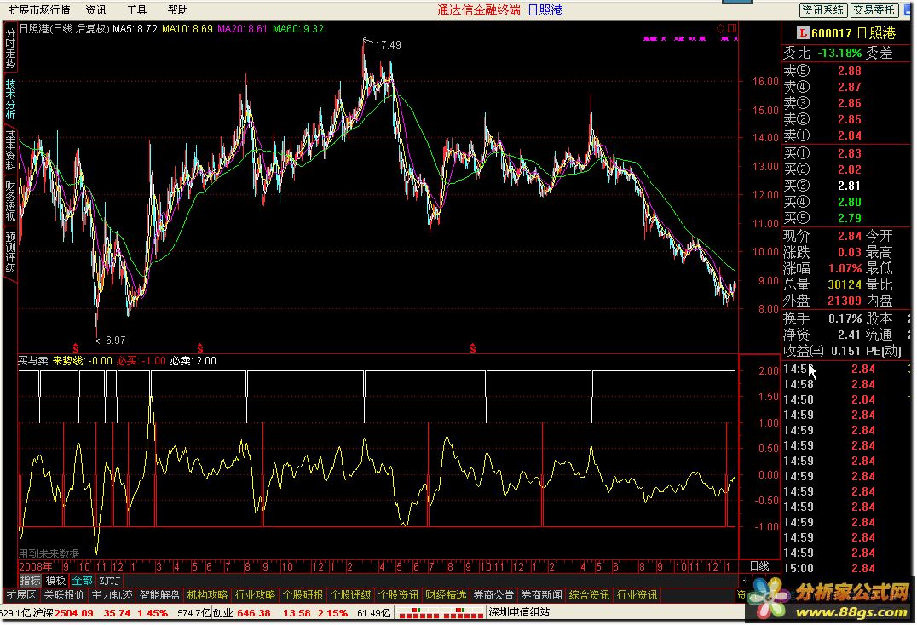Click the first red S marker under the chart
The height and width of the screenshot is (625, 917).
point(76,348)
